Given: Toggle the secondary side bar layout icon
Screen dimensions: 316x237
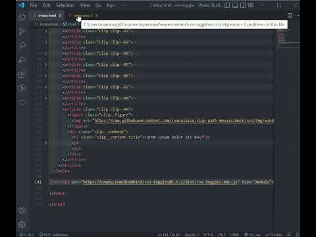Looking at the screenshot, I should coord(243,5).
